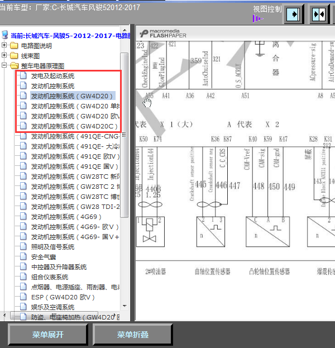
Task: Click the computer icon at tree root
Action: [5, 35]
